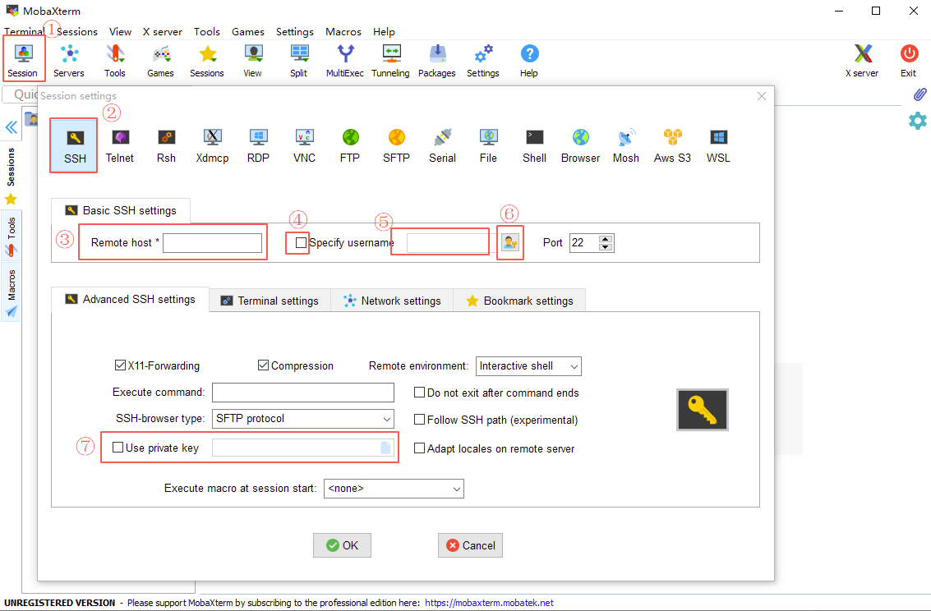Open the Macros menu in menu bar
The height and width of the screenshot is (611, 931).
pyautogui.click(x=343, y=32)
